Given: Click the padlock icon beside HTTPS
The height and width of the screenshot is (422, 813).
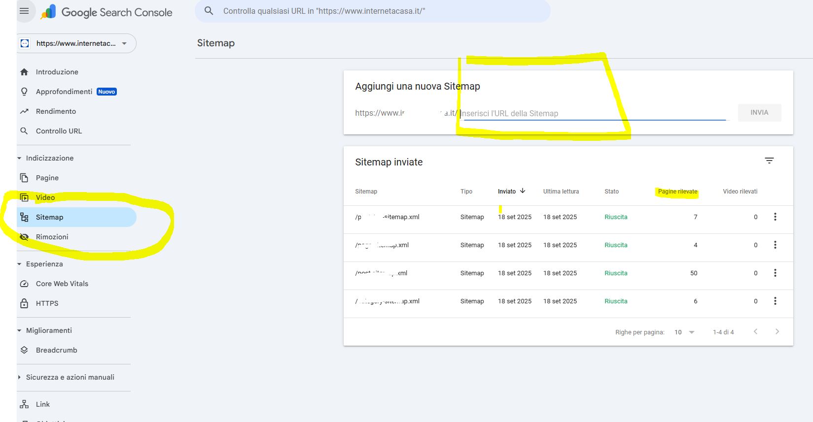Looking at the screenshot, I should tap(24, 303).
